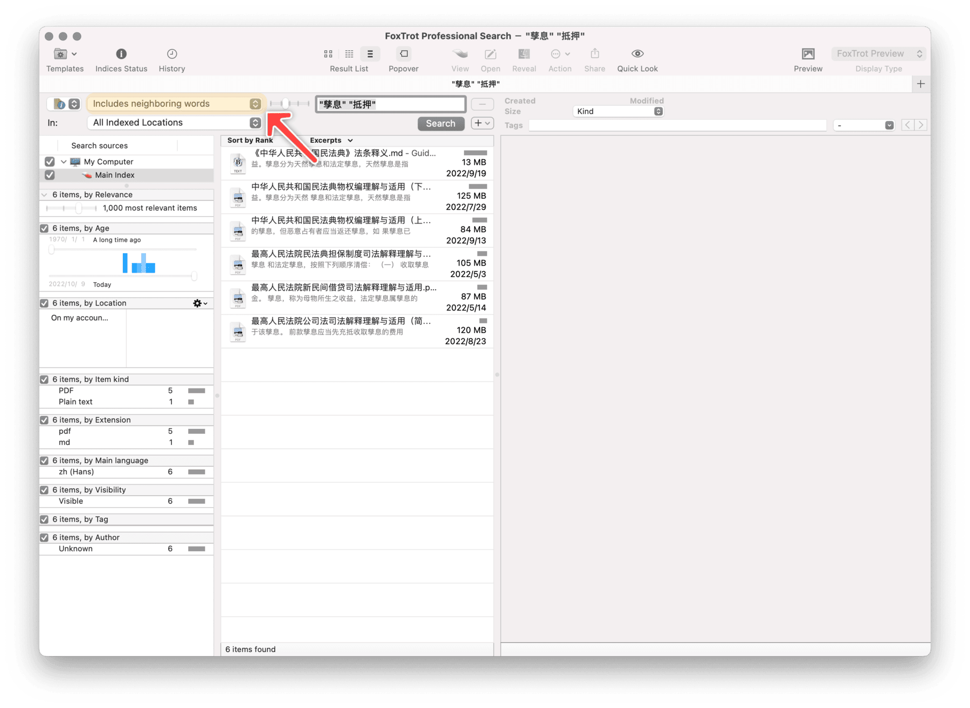Switch result list to icon grid view
Viewport: 970px width, 708px height.
click(x=328, y=54)
